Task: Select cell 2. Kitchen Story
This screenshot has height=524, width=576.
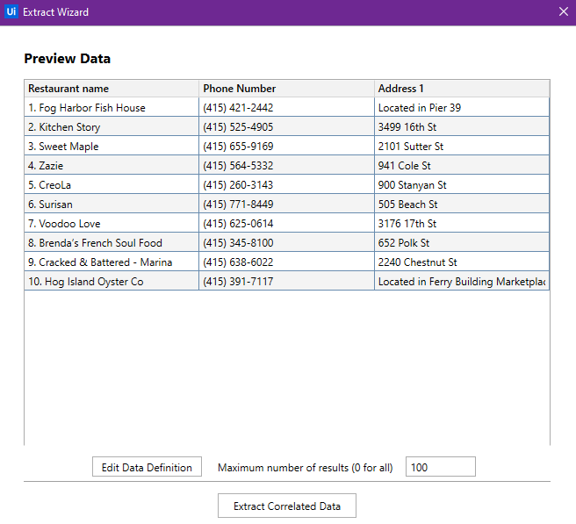Action: pos(112,127)
